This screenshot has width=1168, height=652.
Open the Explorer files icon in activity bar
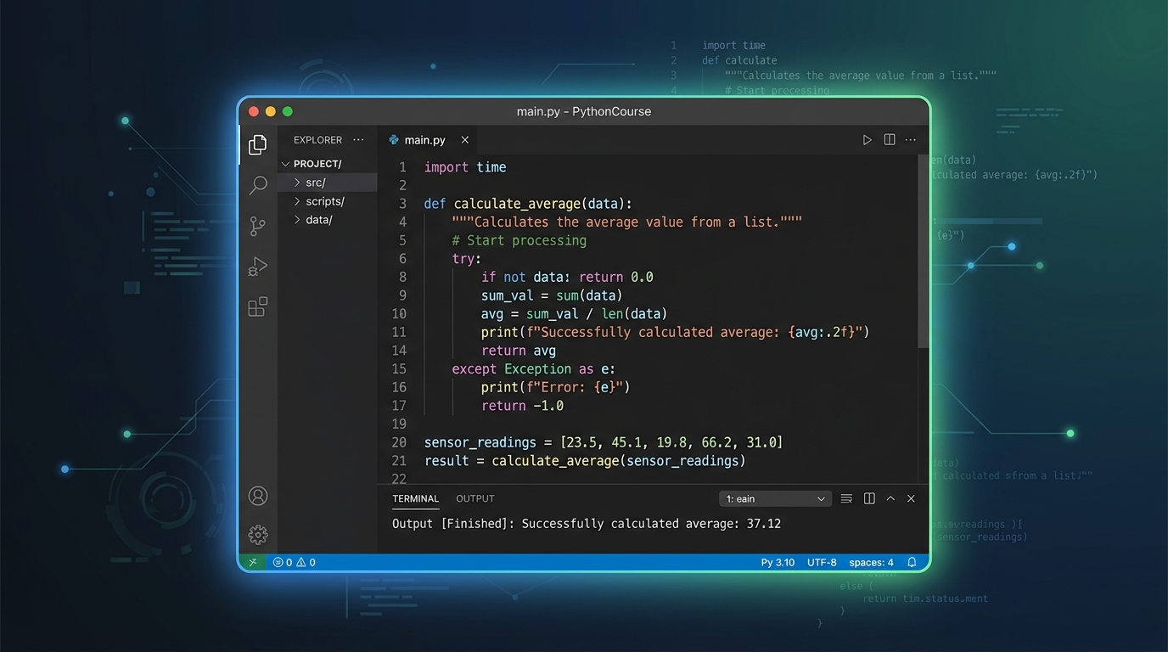(x=258, y=145)
